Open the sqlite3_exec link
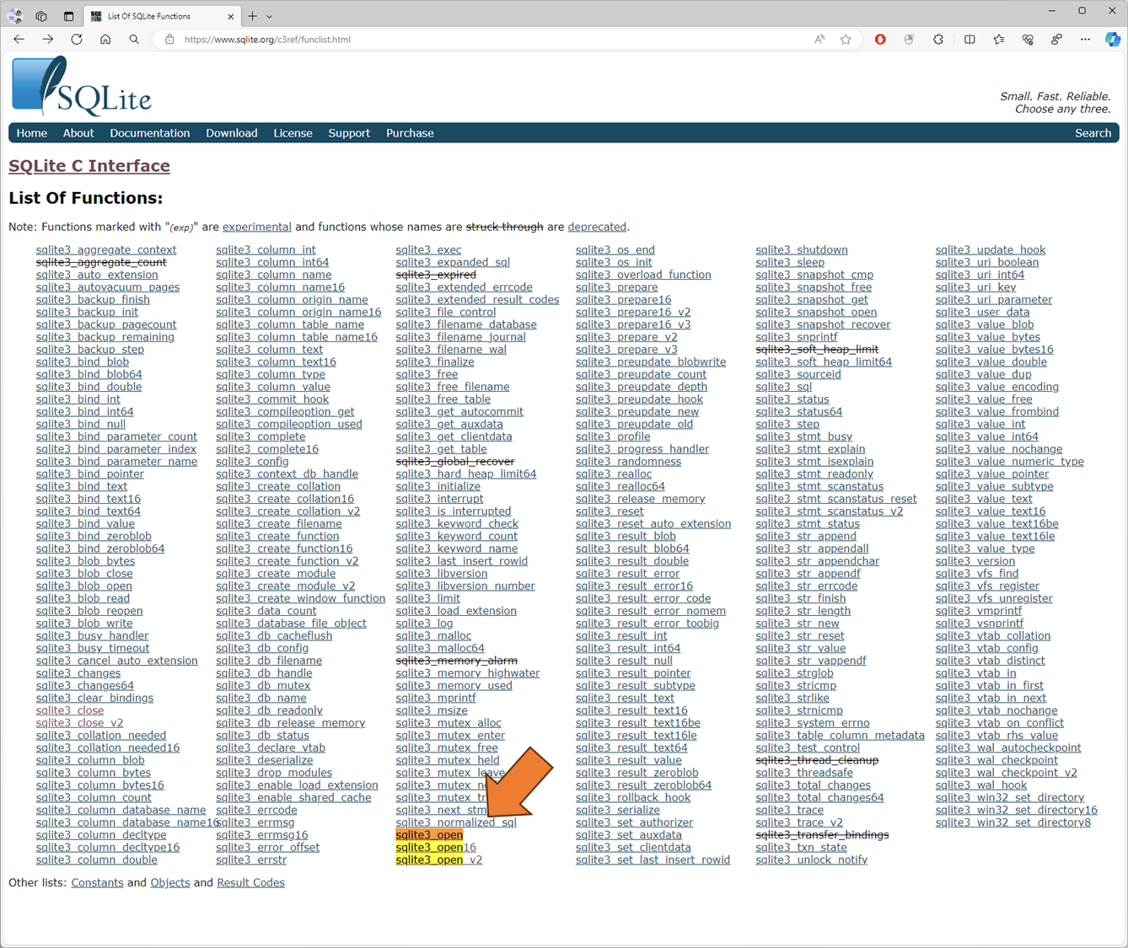 click(428, 250)
